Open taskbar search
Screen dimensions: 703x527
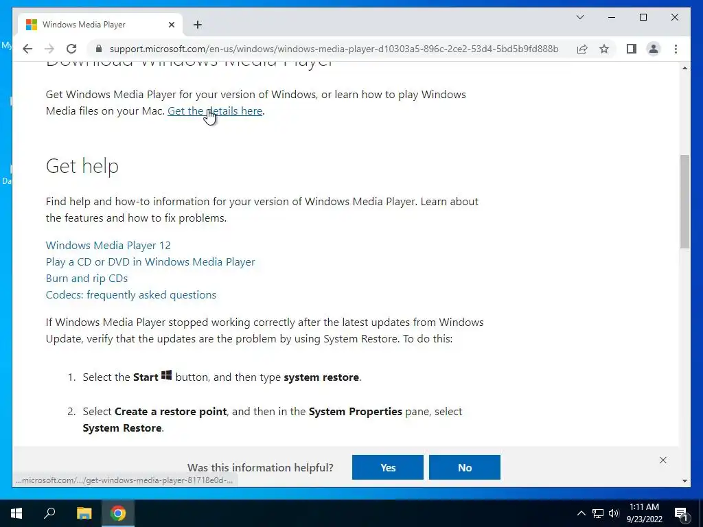click(49, 513)
